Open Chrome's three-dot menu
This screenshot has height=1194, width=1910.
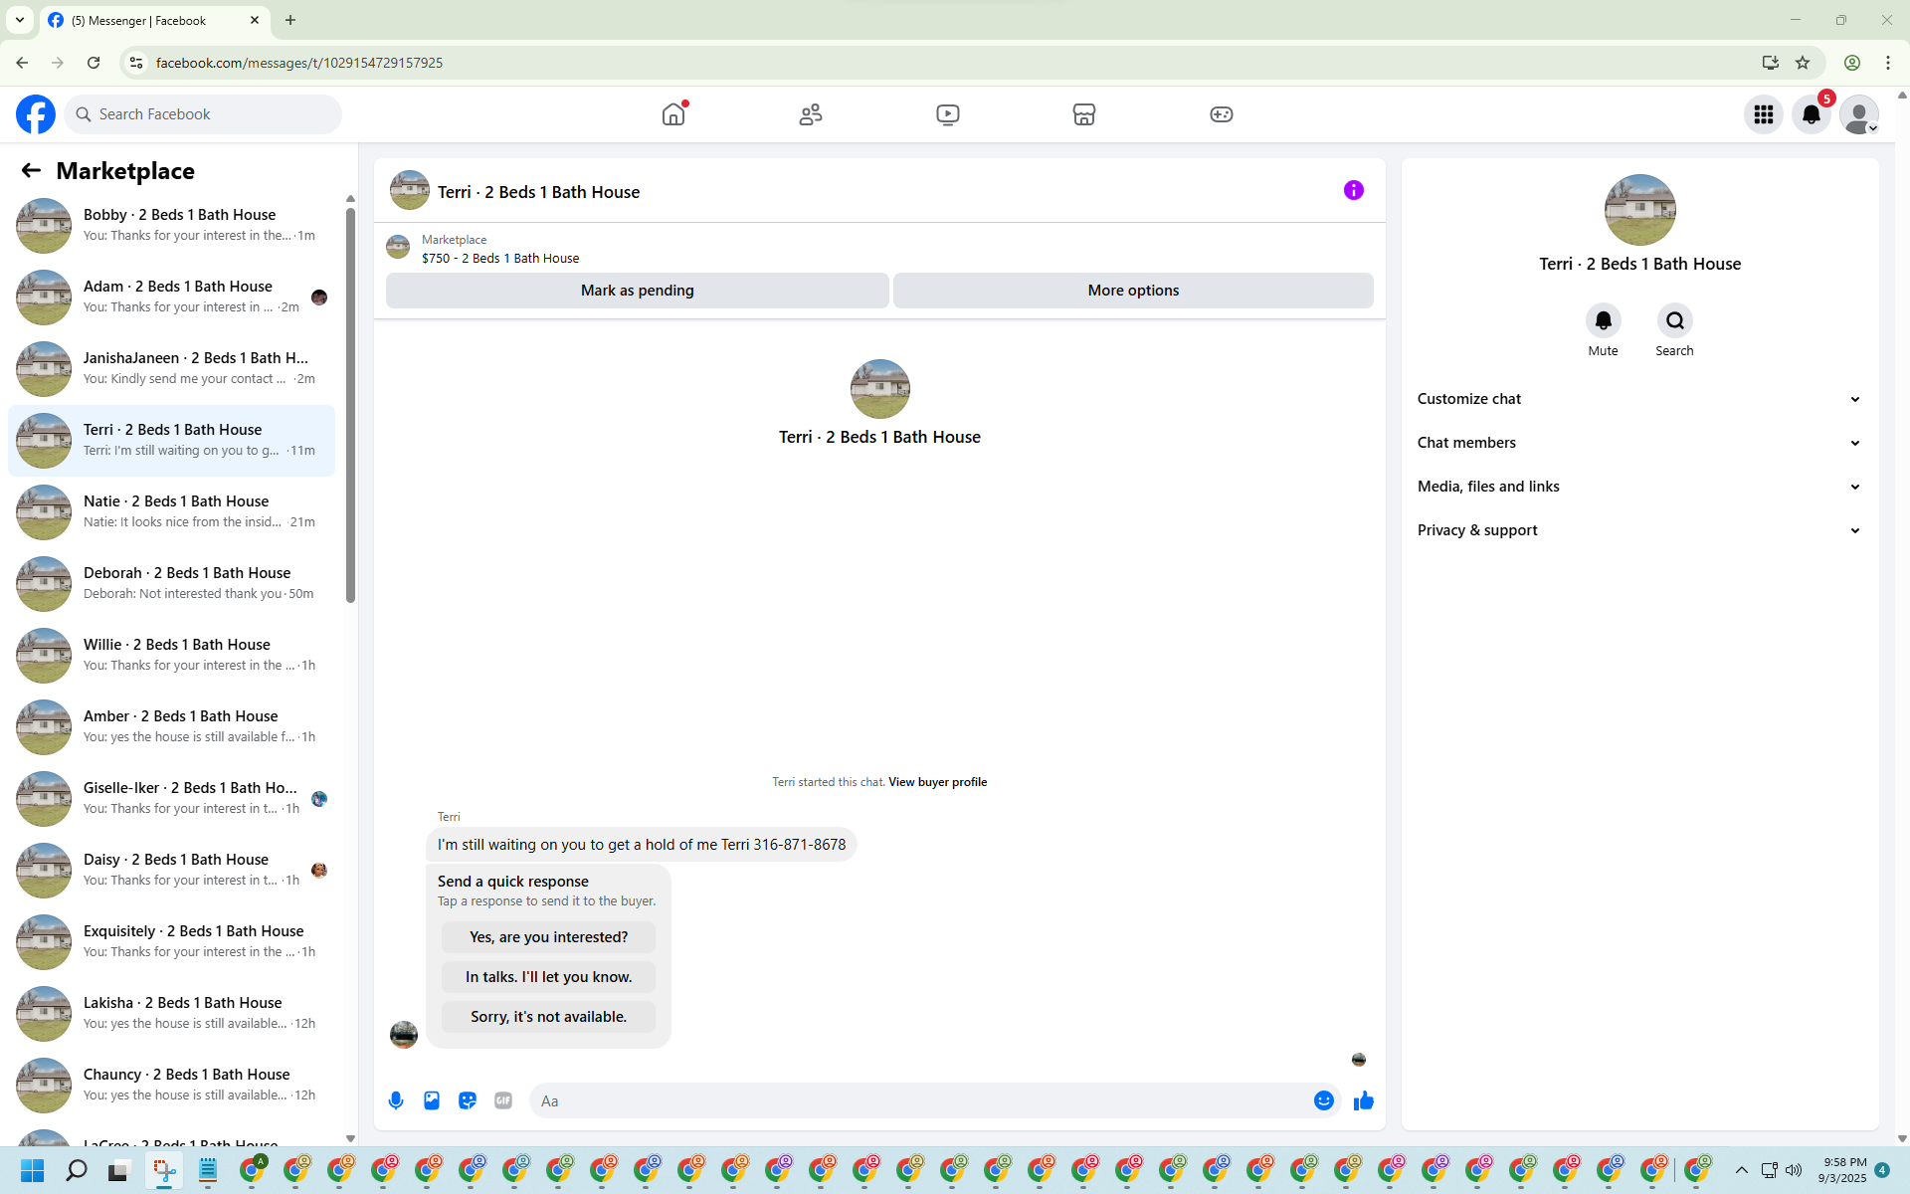pos(1888,63)
